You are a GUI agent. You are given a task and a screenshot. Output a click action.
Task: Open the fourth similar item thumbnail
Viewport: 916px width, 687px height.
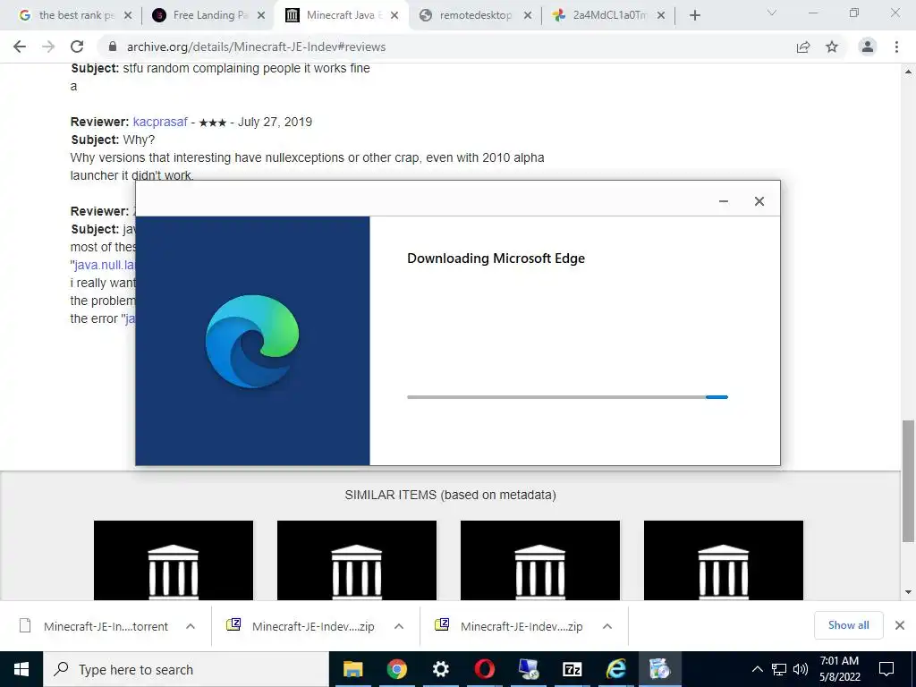[724, 560]
